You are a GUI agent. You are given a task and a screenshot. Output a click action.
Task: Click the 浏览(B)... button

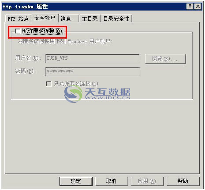(x=165, y=59)
